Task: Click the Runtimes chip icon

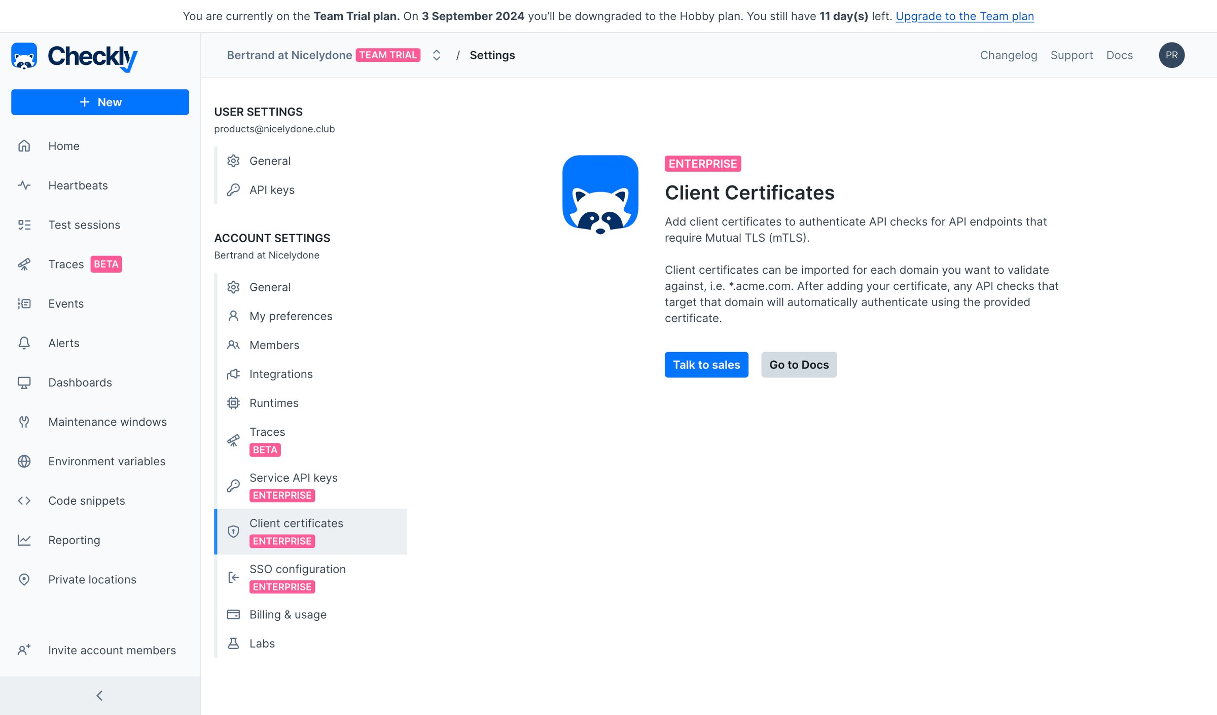Action: pyautogui.click(x=233, y=403)
